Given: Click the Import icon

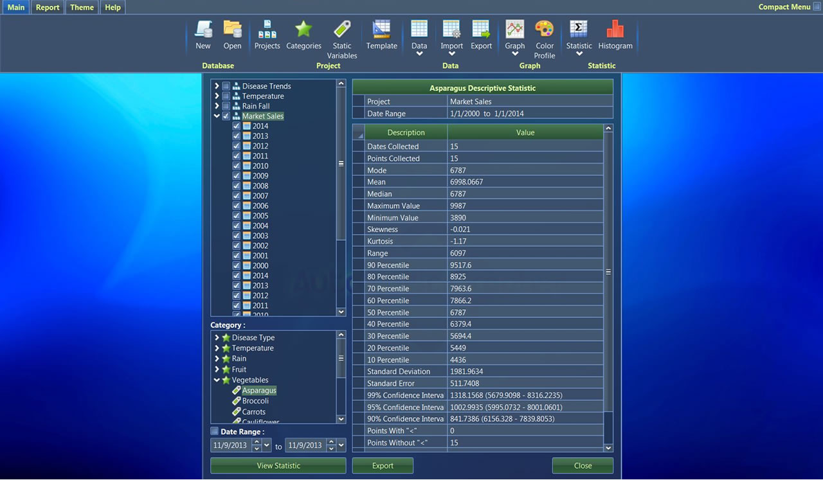Looking at the screenshot, I should click(x=451, y=29).
